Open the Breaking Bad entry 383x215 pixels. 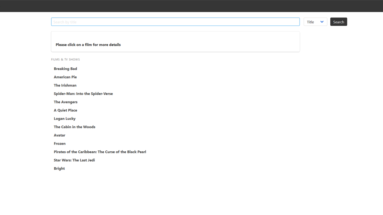[65, 69]
